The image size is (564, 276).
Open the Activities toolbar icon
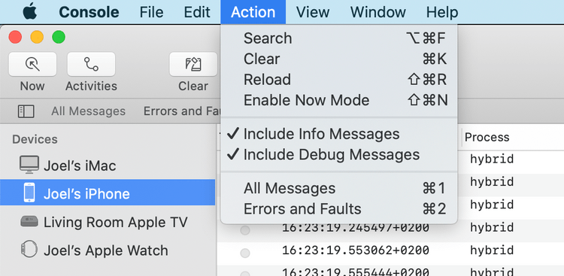pyautogui.click(x=91, y=65)
